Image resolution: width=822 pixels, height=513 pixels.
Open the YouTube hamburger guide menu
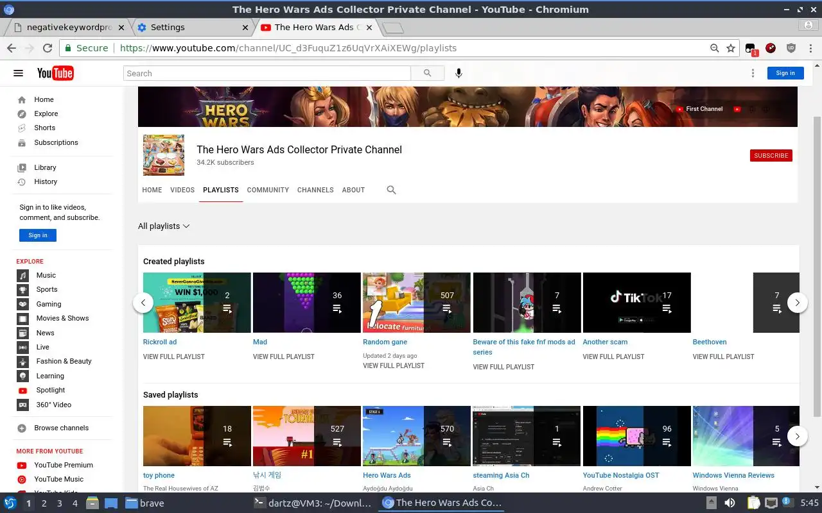click(x=19, y=73)
